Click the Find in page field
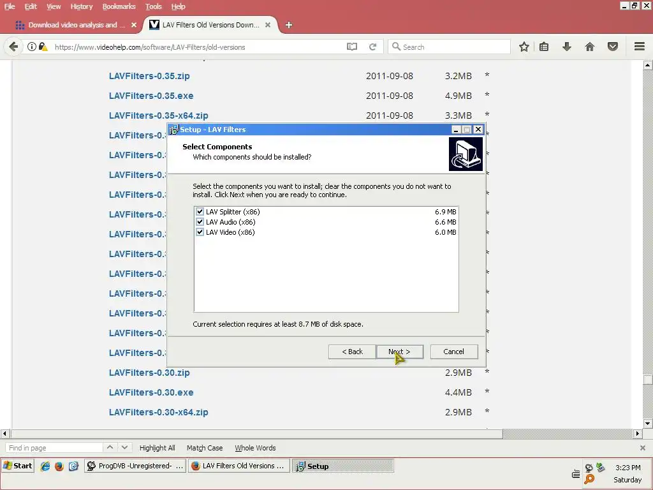Screen dimensions: 653x490 click(x=54, y=448)
